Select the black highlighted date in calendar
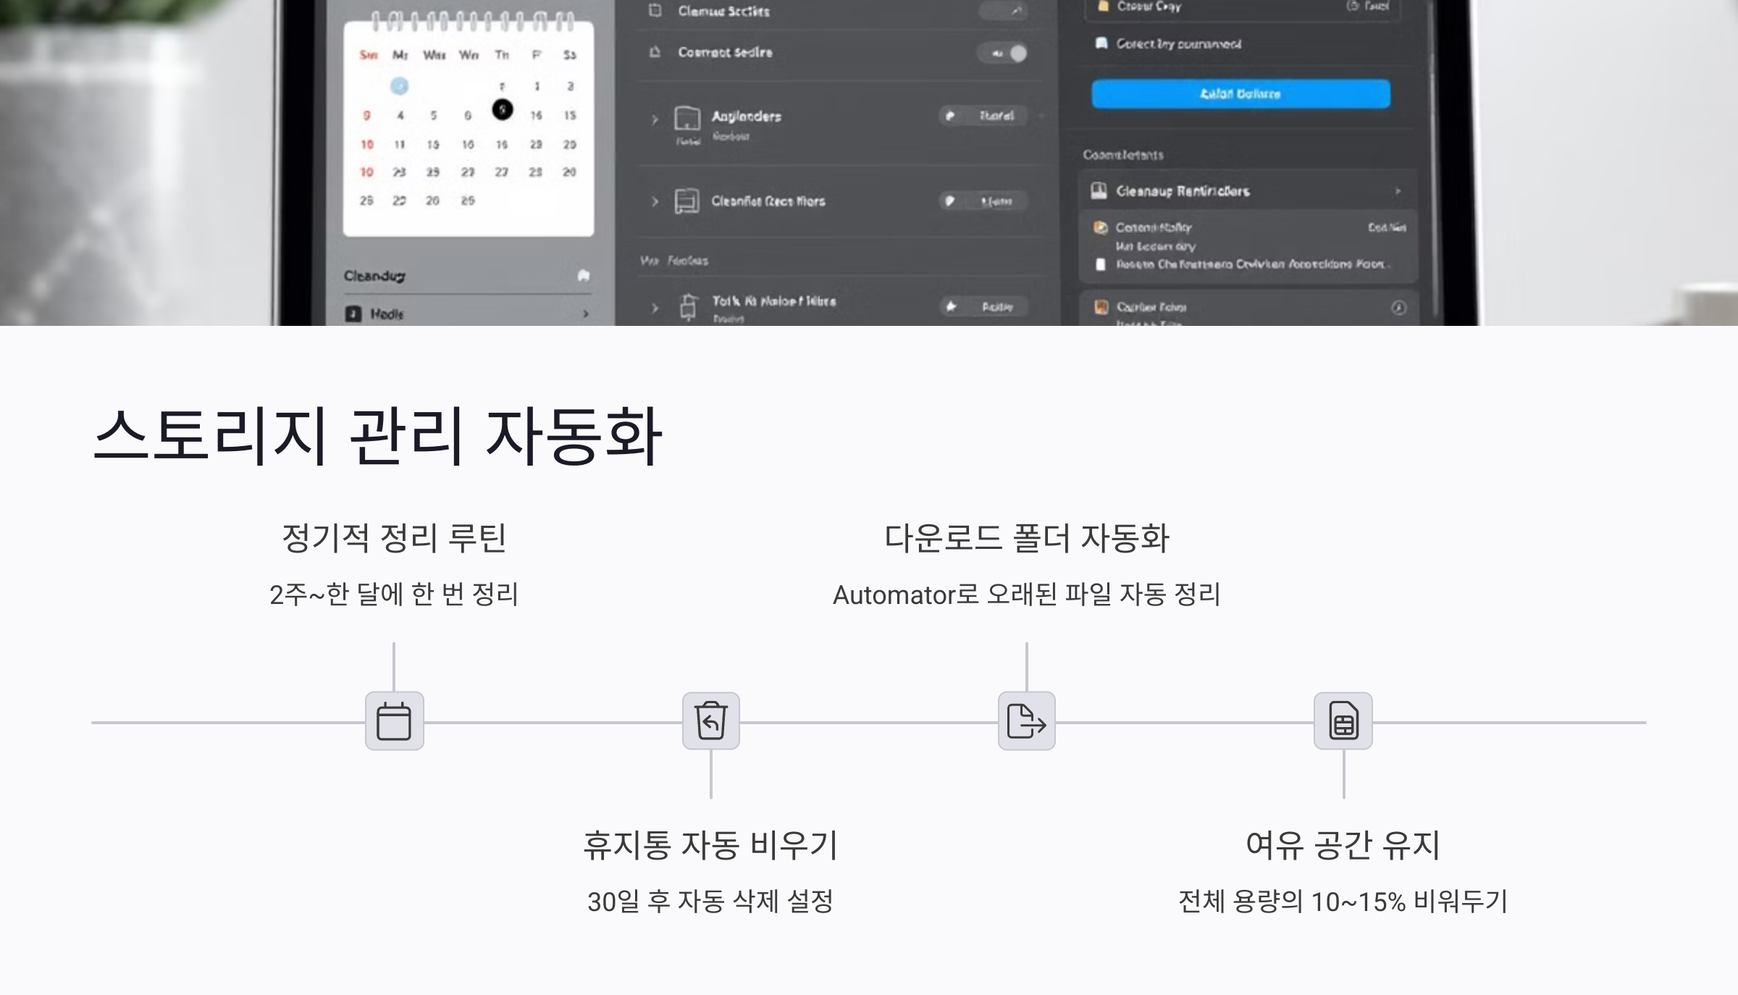Image resolution: width=1738 pixels, height=995 pixels. point(502,110)
